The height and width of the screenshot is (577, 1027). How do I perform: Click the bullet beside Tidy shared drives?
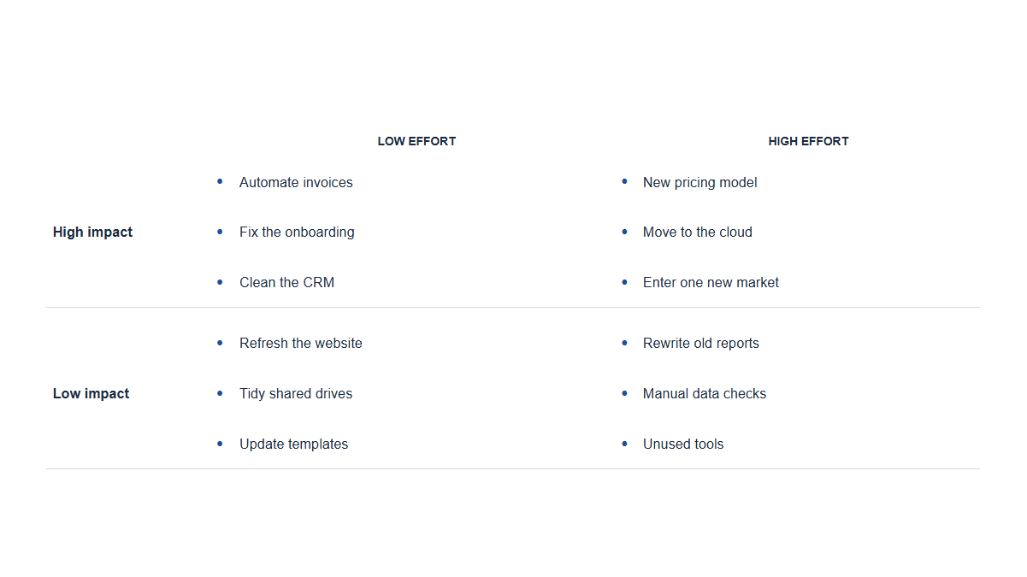(220, 393)
